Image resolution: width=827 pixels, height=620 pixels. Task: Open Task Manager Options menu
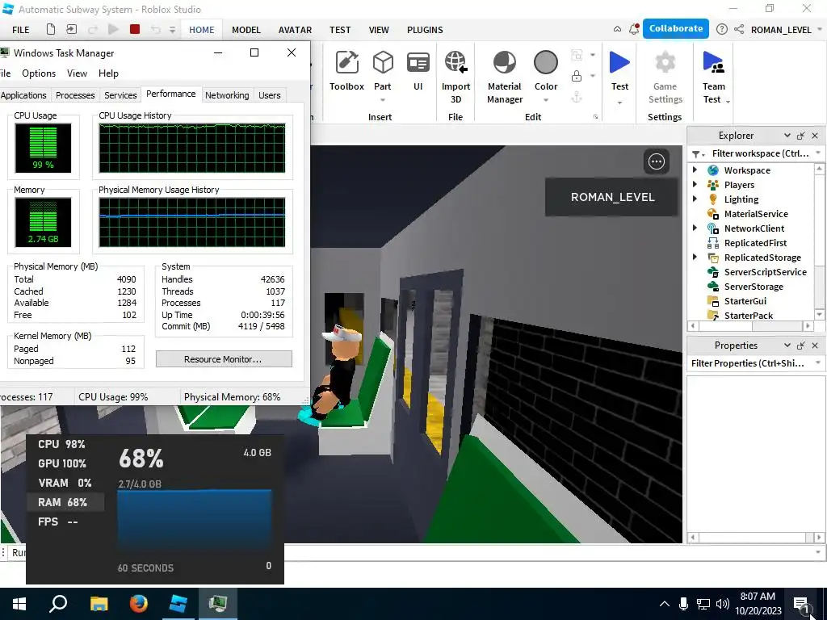click(x=39, y=73)
